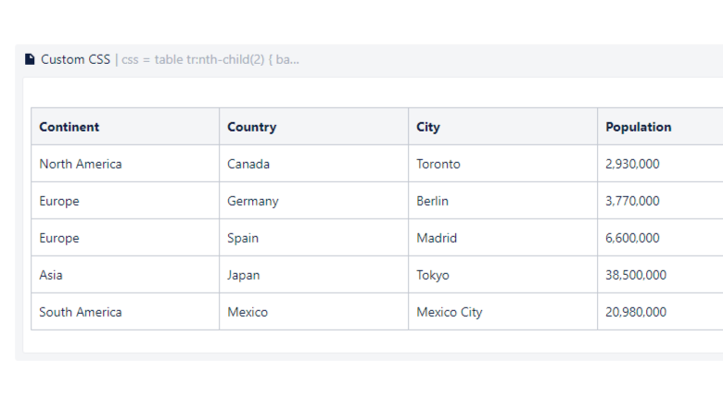This screenshot has width=723, height=411.
Task: Select the Germany cell
Action: click(x=253, y=201)
